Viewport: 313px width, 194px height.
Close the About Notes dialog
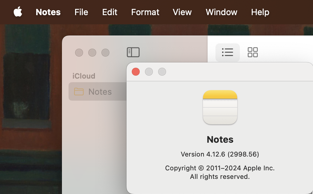[x=136, y=72]
